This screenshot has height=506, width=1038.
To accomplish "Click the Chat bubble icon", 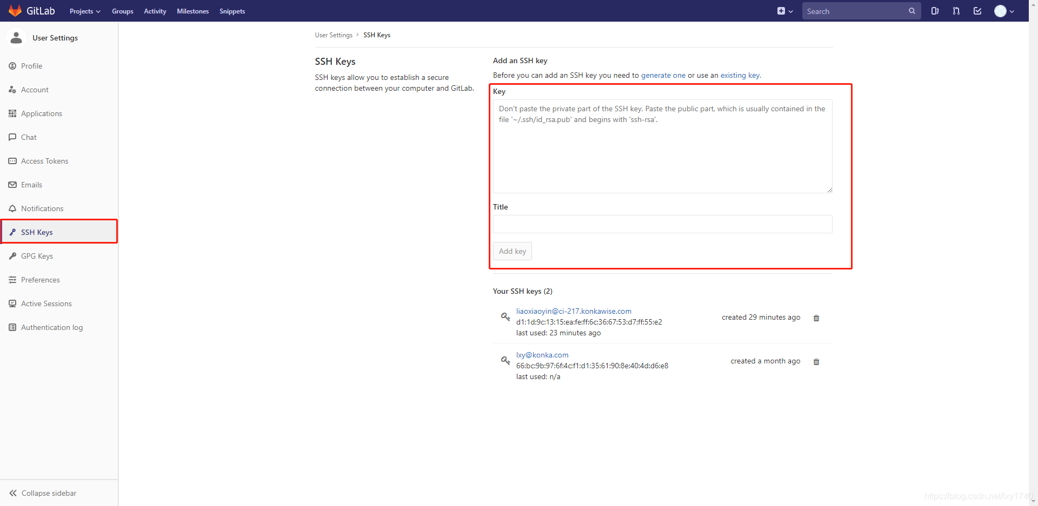I will point(12,137).
